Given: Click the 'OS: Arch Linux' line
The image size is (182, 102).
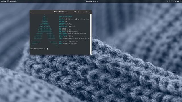Looking at the screenshot, I should click(x=65, y=18).
